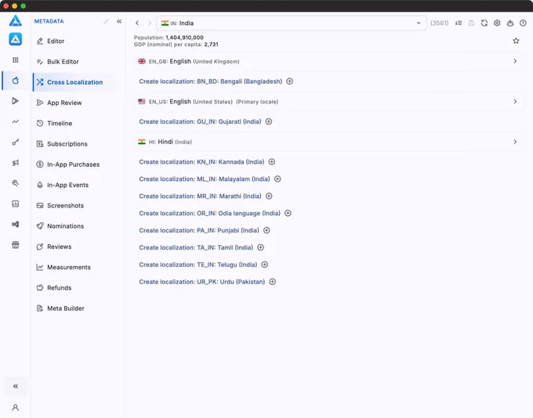Viewport: 533px width, 418px height.
Task: Click the download icon in toolbar
Action: click(x=510, y=23)
